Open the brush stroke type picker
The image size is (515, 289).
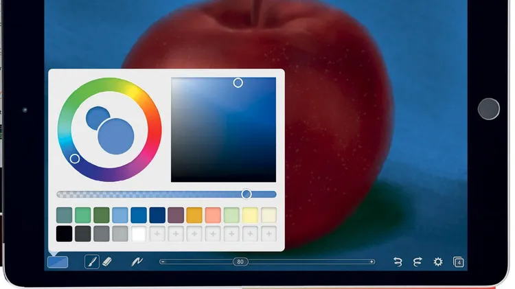click(x=137, y=262)
